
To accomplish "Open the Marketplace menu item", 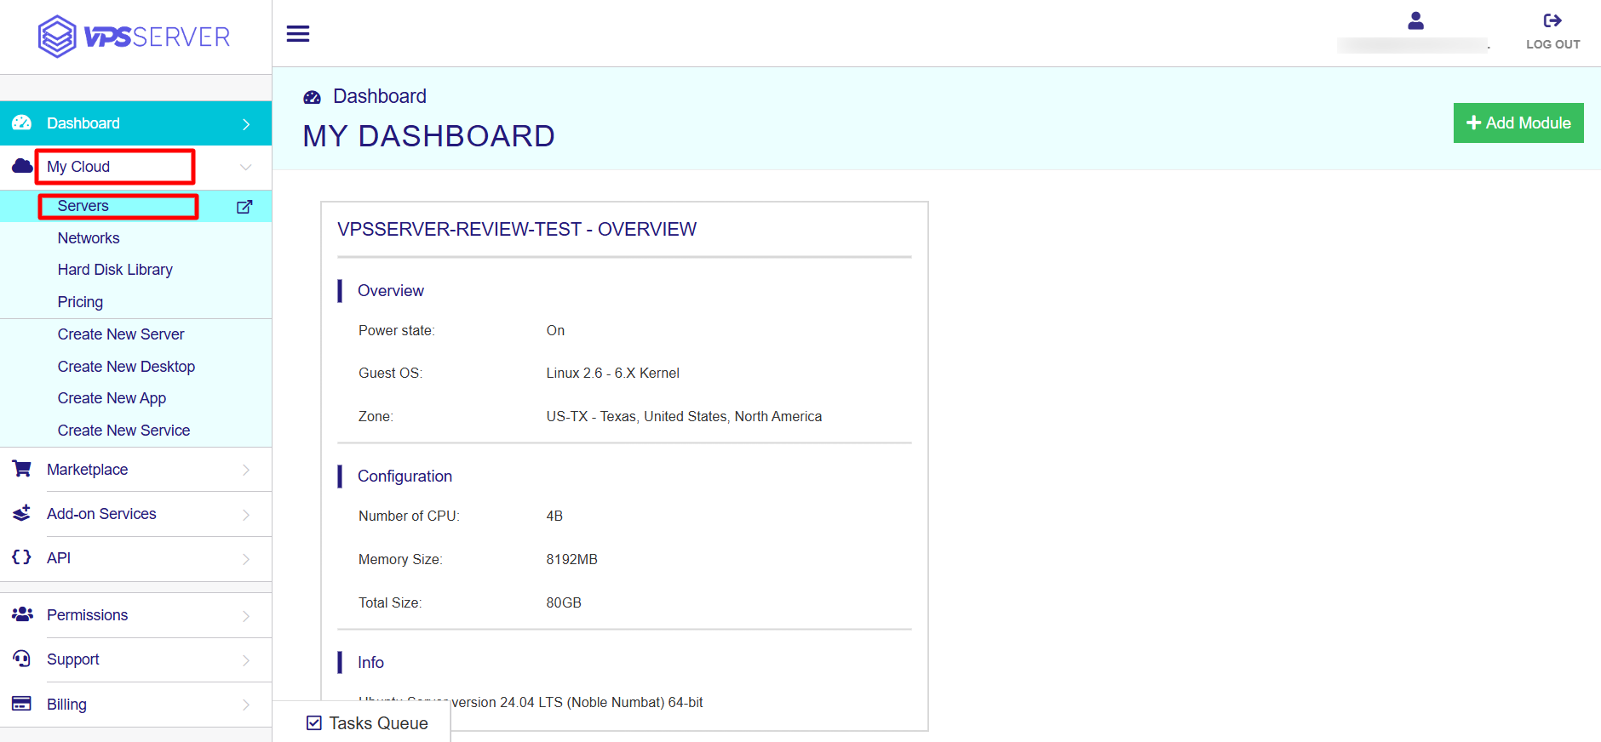I will pos(136,470).
